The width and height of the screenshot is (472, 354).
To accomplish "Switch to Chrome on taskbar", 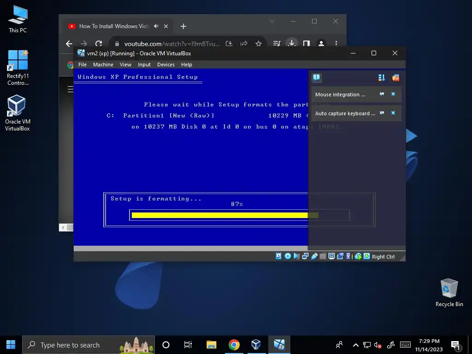I will [x=234, y=345].
